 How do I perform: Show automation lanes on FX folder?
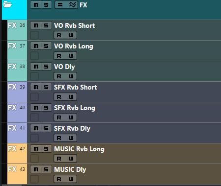72,5
